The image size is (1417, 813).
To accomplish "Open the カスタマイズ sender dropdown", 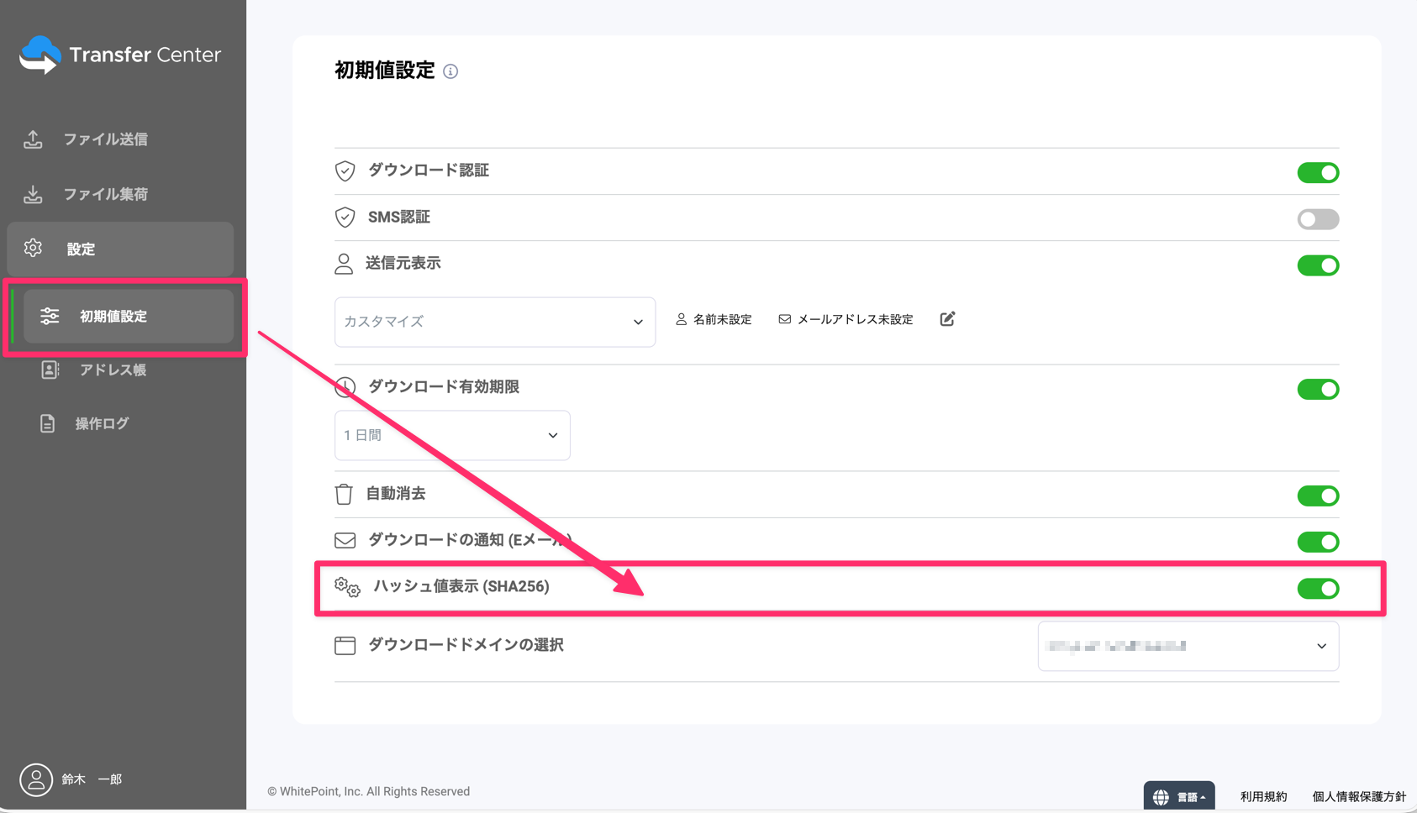I will pyautogui.click(x=494, y=322).
